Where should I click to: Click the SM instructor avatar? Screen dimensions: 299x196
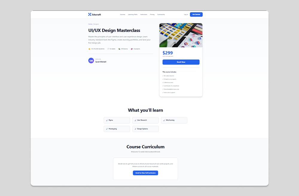tap(91, 60)
